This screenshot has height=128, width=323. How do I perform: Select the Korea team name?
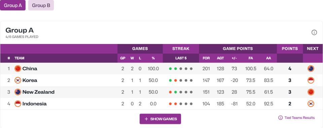(x=30, y=80)
